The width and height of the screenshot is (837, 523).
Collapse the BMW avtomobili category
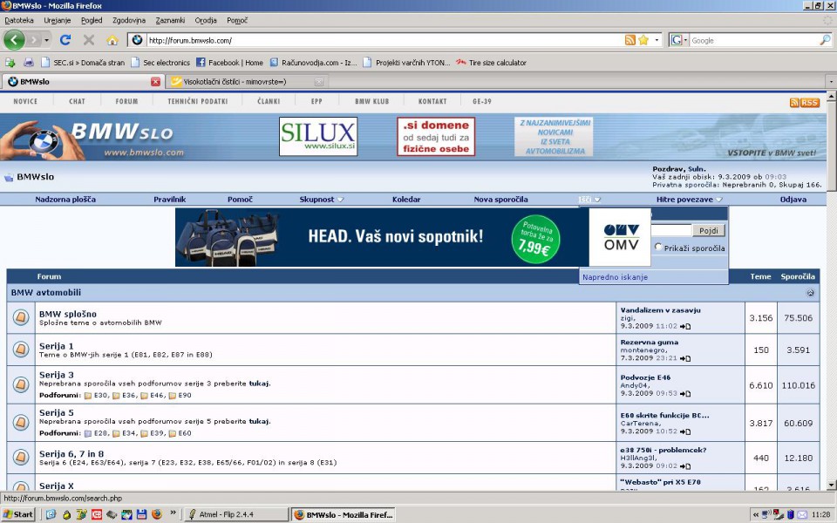coord(810,293)
